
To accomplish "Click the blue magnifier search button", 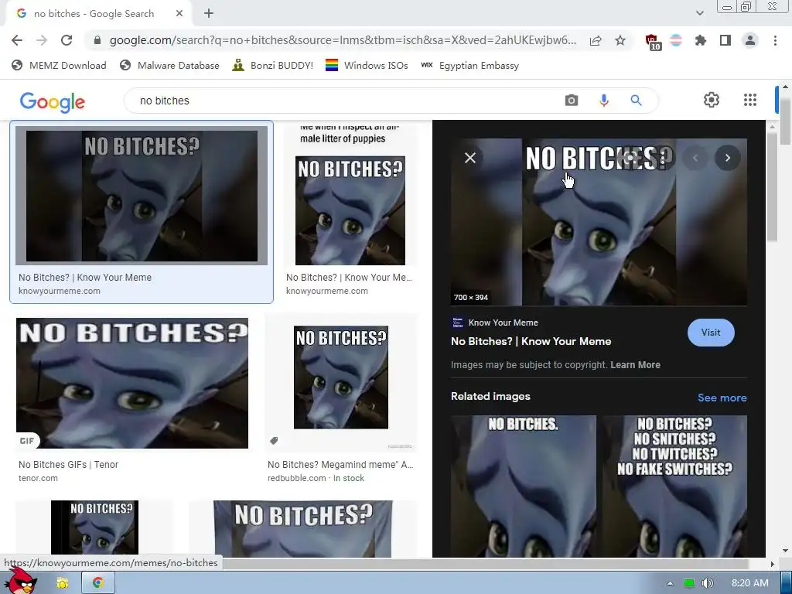I will click(636, 100).
